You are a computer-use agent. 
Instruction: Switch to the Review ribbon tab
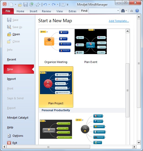point(46,11)
